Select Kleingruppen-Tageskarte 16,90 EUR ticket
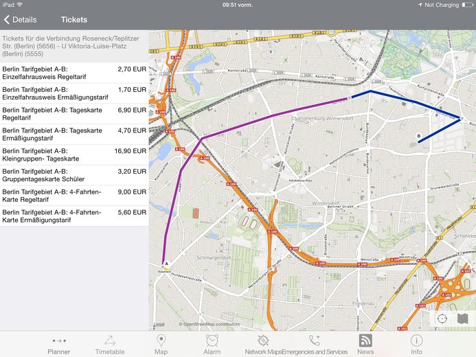The image size is (476, 357). pos(74,155)
